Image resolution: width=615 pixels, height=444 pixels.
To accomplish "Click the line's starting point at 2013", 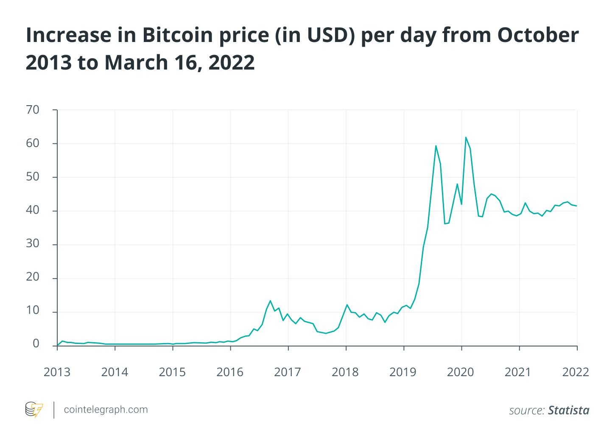I will click(x=58, y=345).
